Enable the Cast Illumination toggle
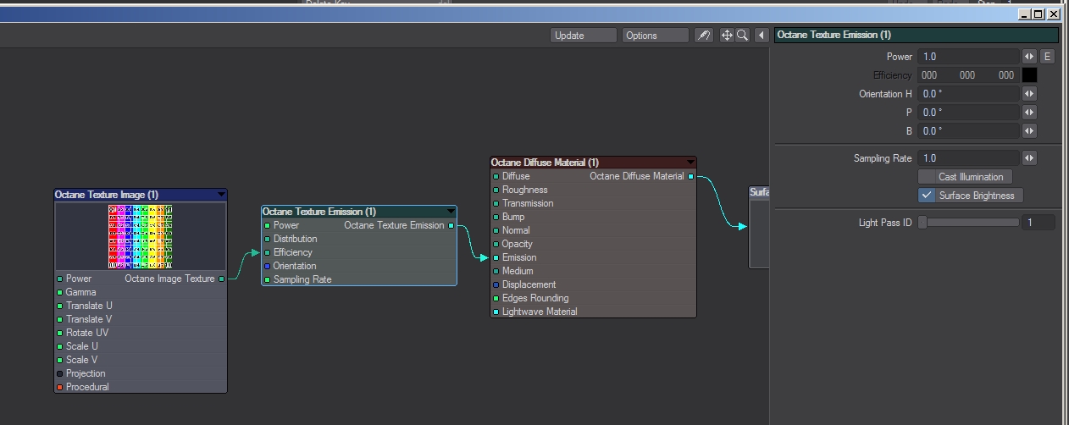The height and width of the screenshot is (425, 1069). point(965,177)
